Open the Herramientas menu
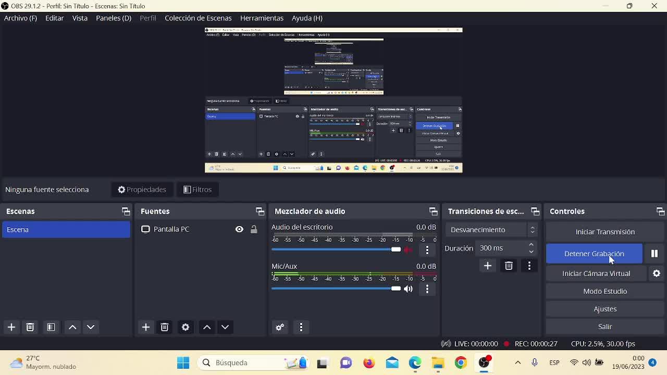 tap(262, 18)
